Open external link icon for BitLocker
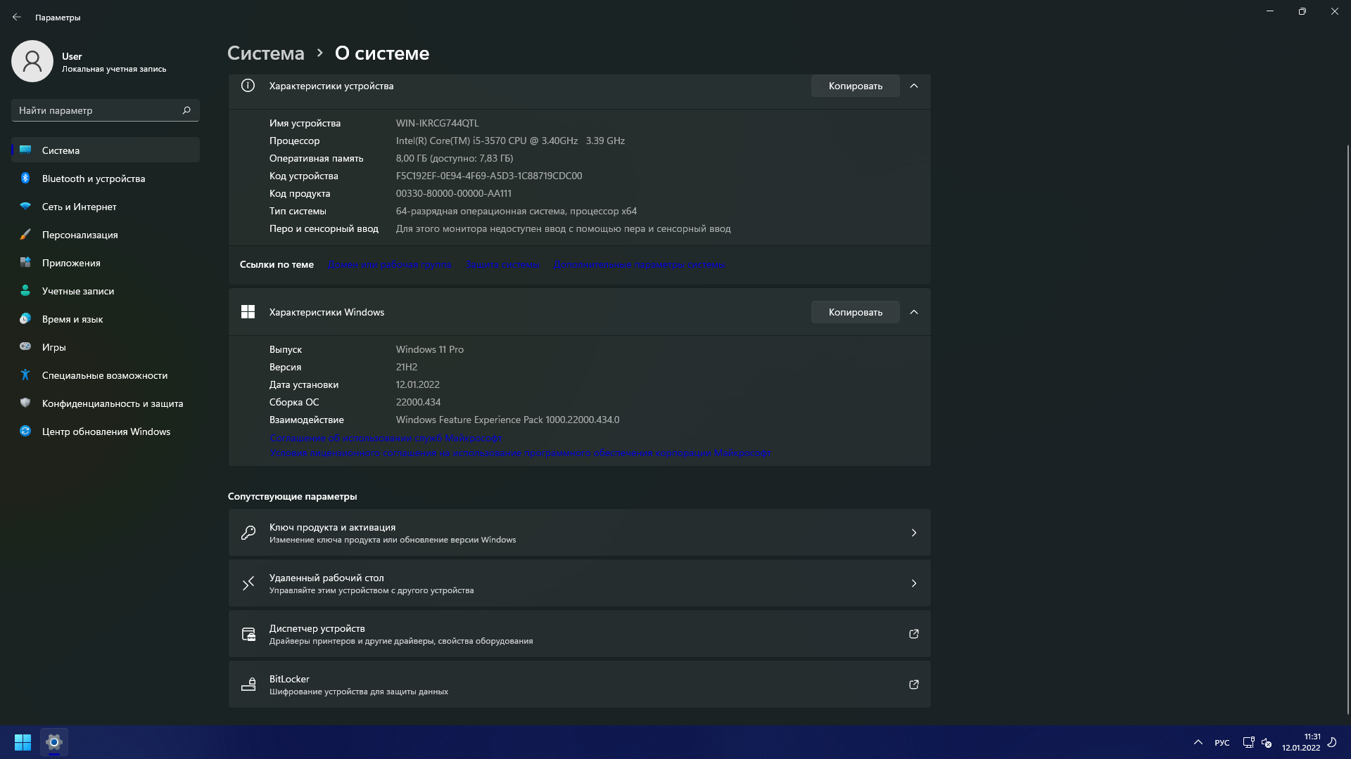Viewport: 1351px width, 759px height. (x=913, y=685)
